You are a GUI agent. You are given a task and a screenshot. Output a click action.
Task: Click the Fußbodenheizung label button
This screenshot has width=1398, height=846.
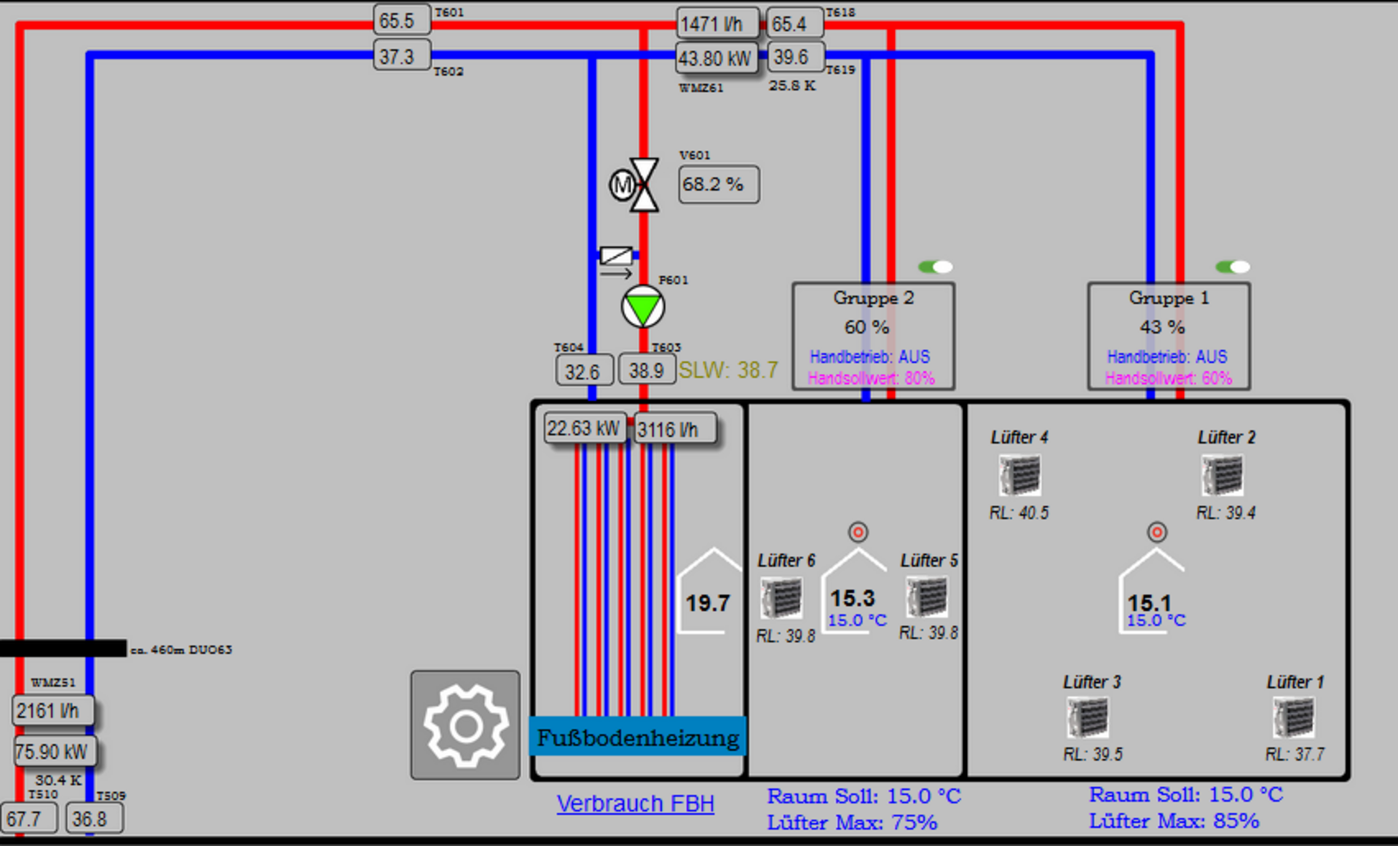coord(638,738)
